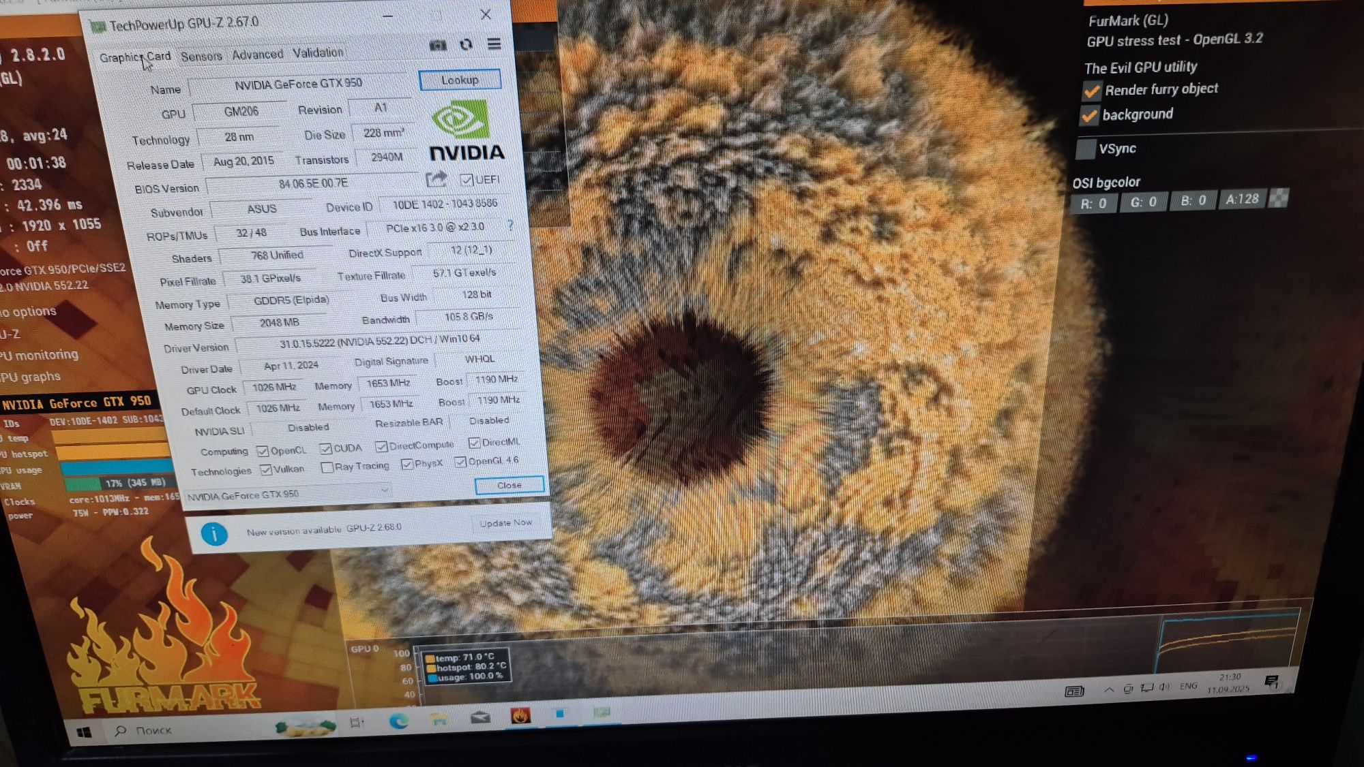Enable VSync in FurMark
The image size is (1364, 767).
click(1086, 149)
